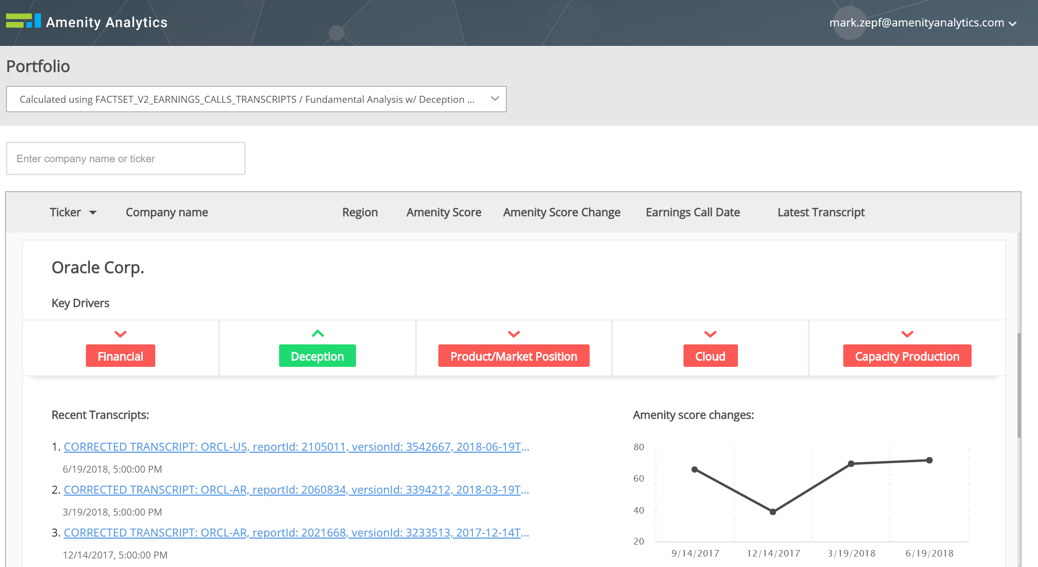Click the Latest Transcript column header

click(x=821, y=212)
